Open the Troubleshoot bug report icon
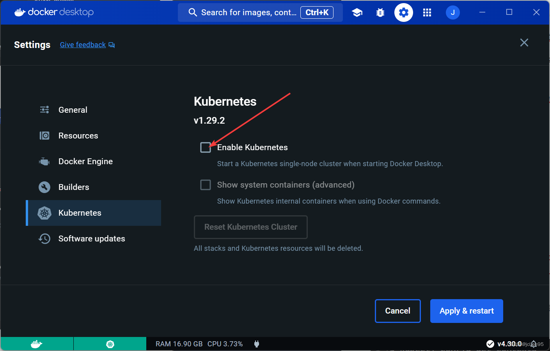The image size is (550, 351). [x=380, y=12]
